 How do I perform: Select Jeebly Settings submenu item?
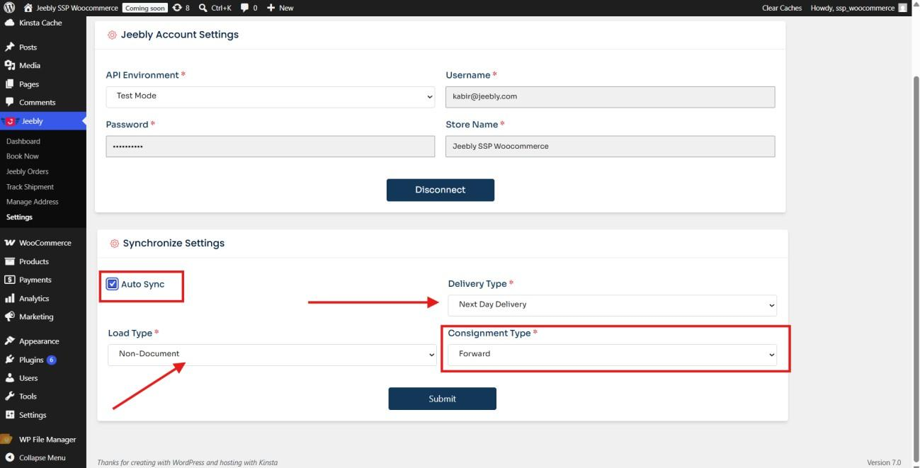point(20,217)
